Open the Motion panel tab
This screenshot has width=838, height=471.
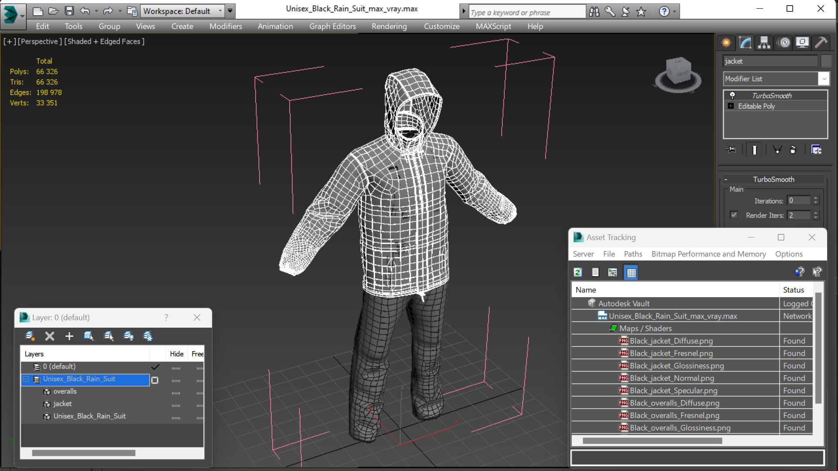(x=784, y=42)
